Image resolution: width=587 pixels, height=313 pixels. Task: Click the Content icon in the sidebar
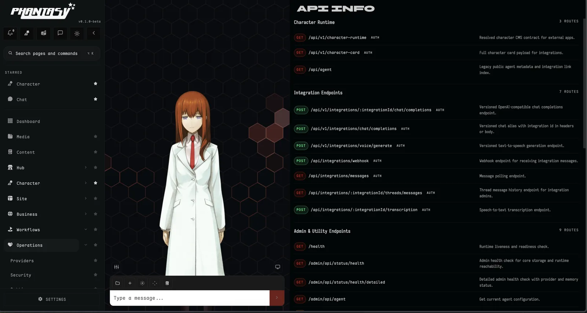[x=10, y=152]
